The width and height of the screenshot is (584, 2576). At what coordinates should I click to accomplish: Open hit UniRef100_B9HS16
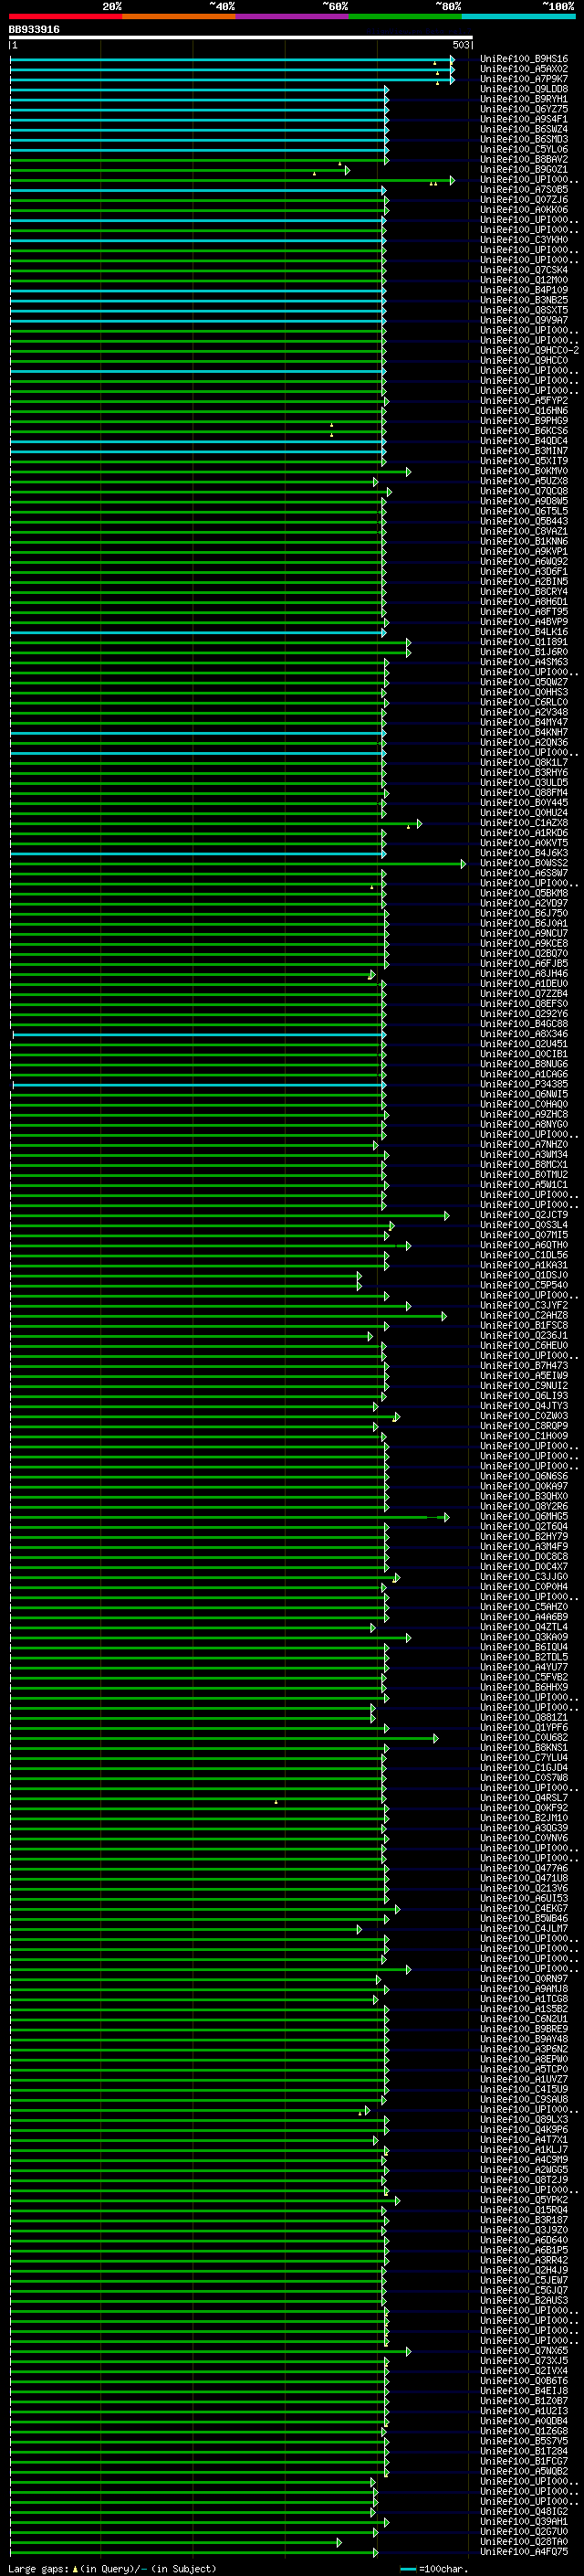[x=524, y=59]
